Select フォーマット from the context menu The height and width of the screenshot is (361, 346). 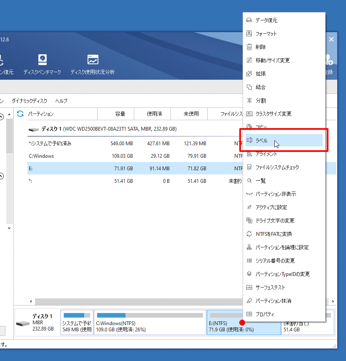(x=266, y=34)
